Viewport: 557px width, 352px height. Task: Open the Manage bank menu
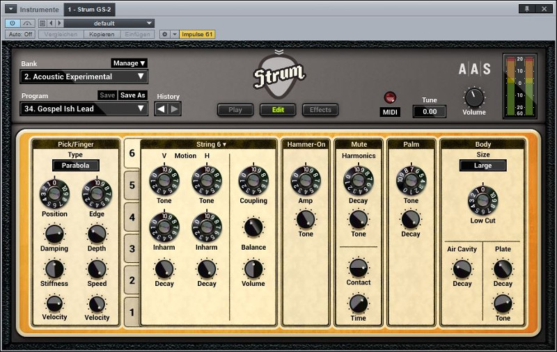pos(129,63)
